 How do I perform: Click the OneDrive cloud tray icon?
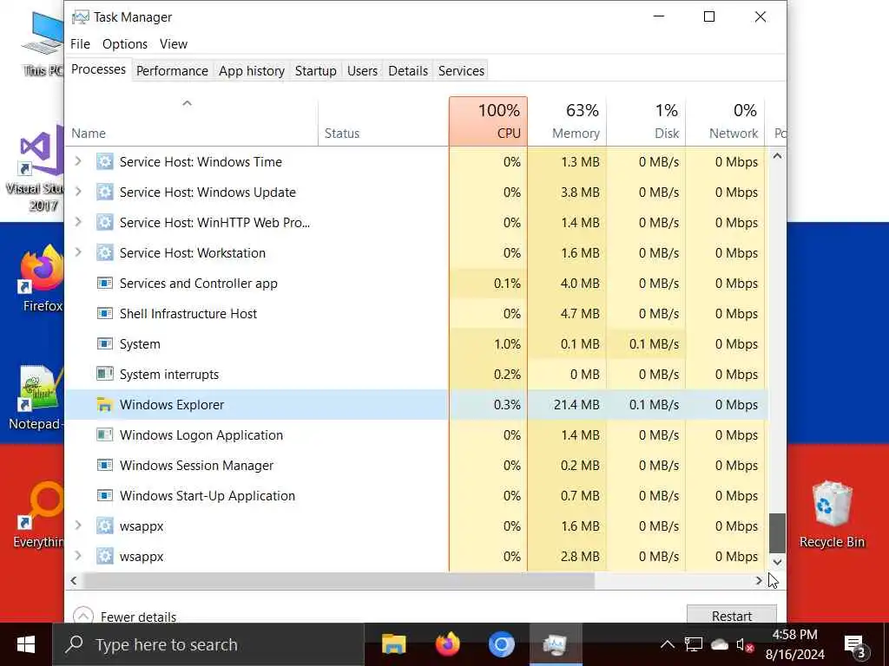pos(720,644)
